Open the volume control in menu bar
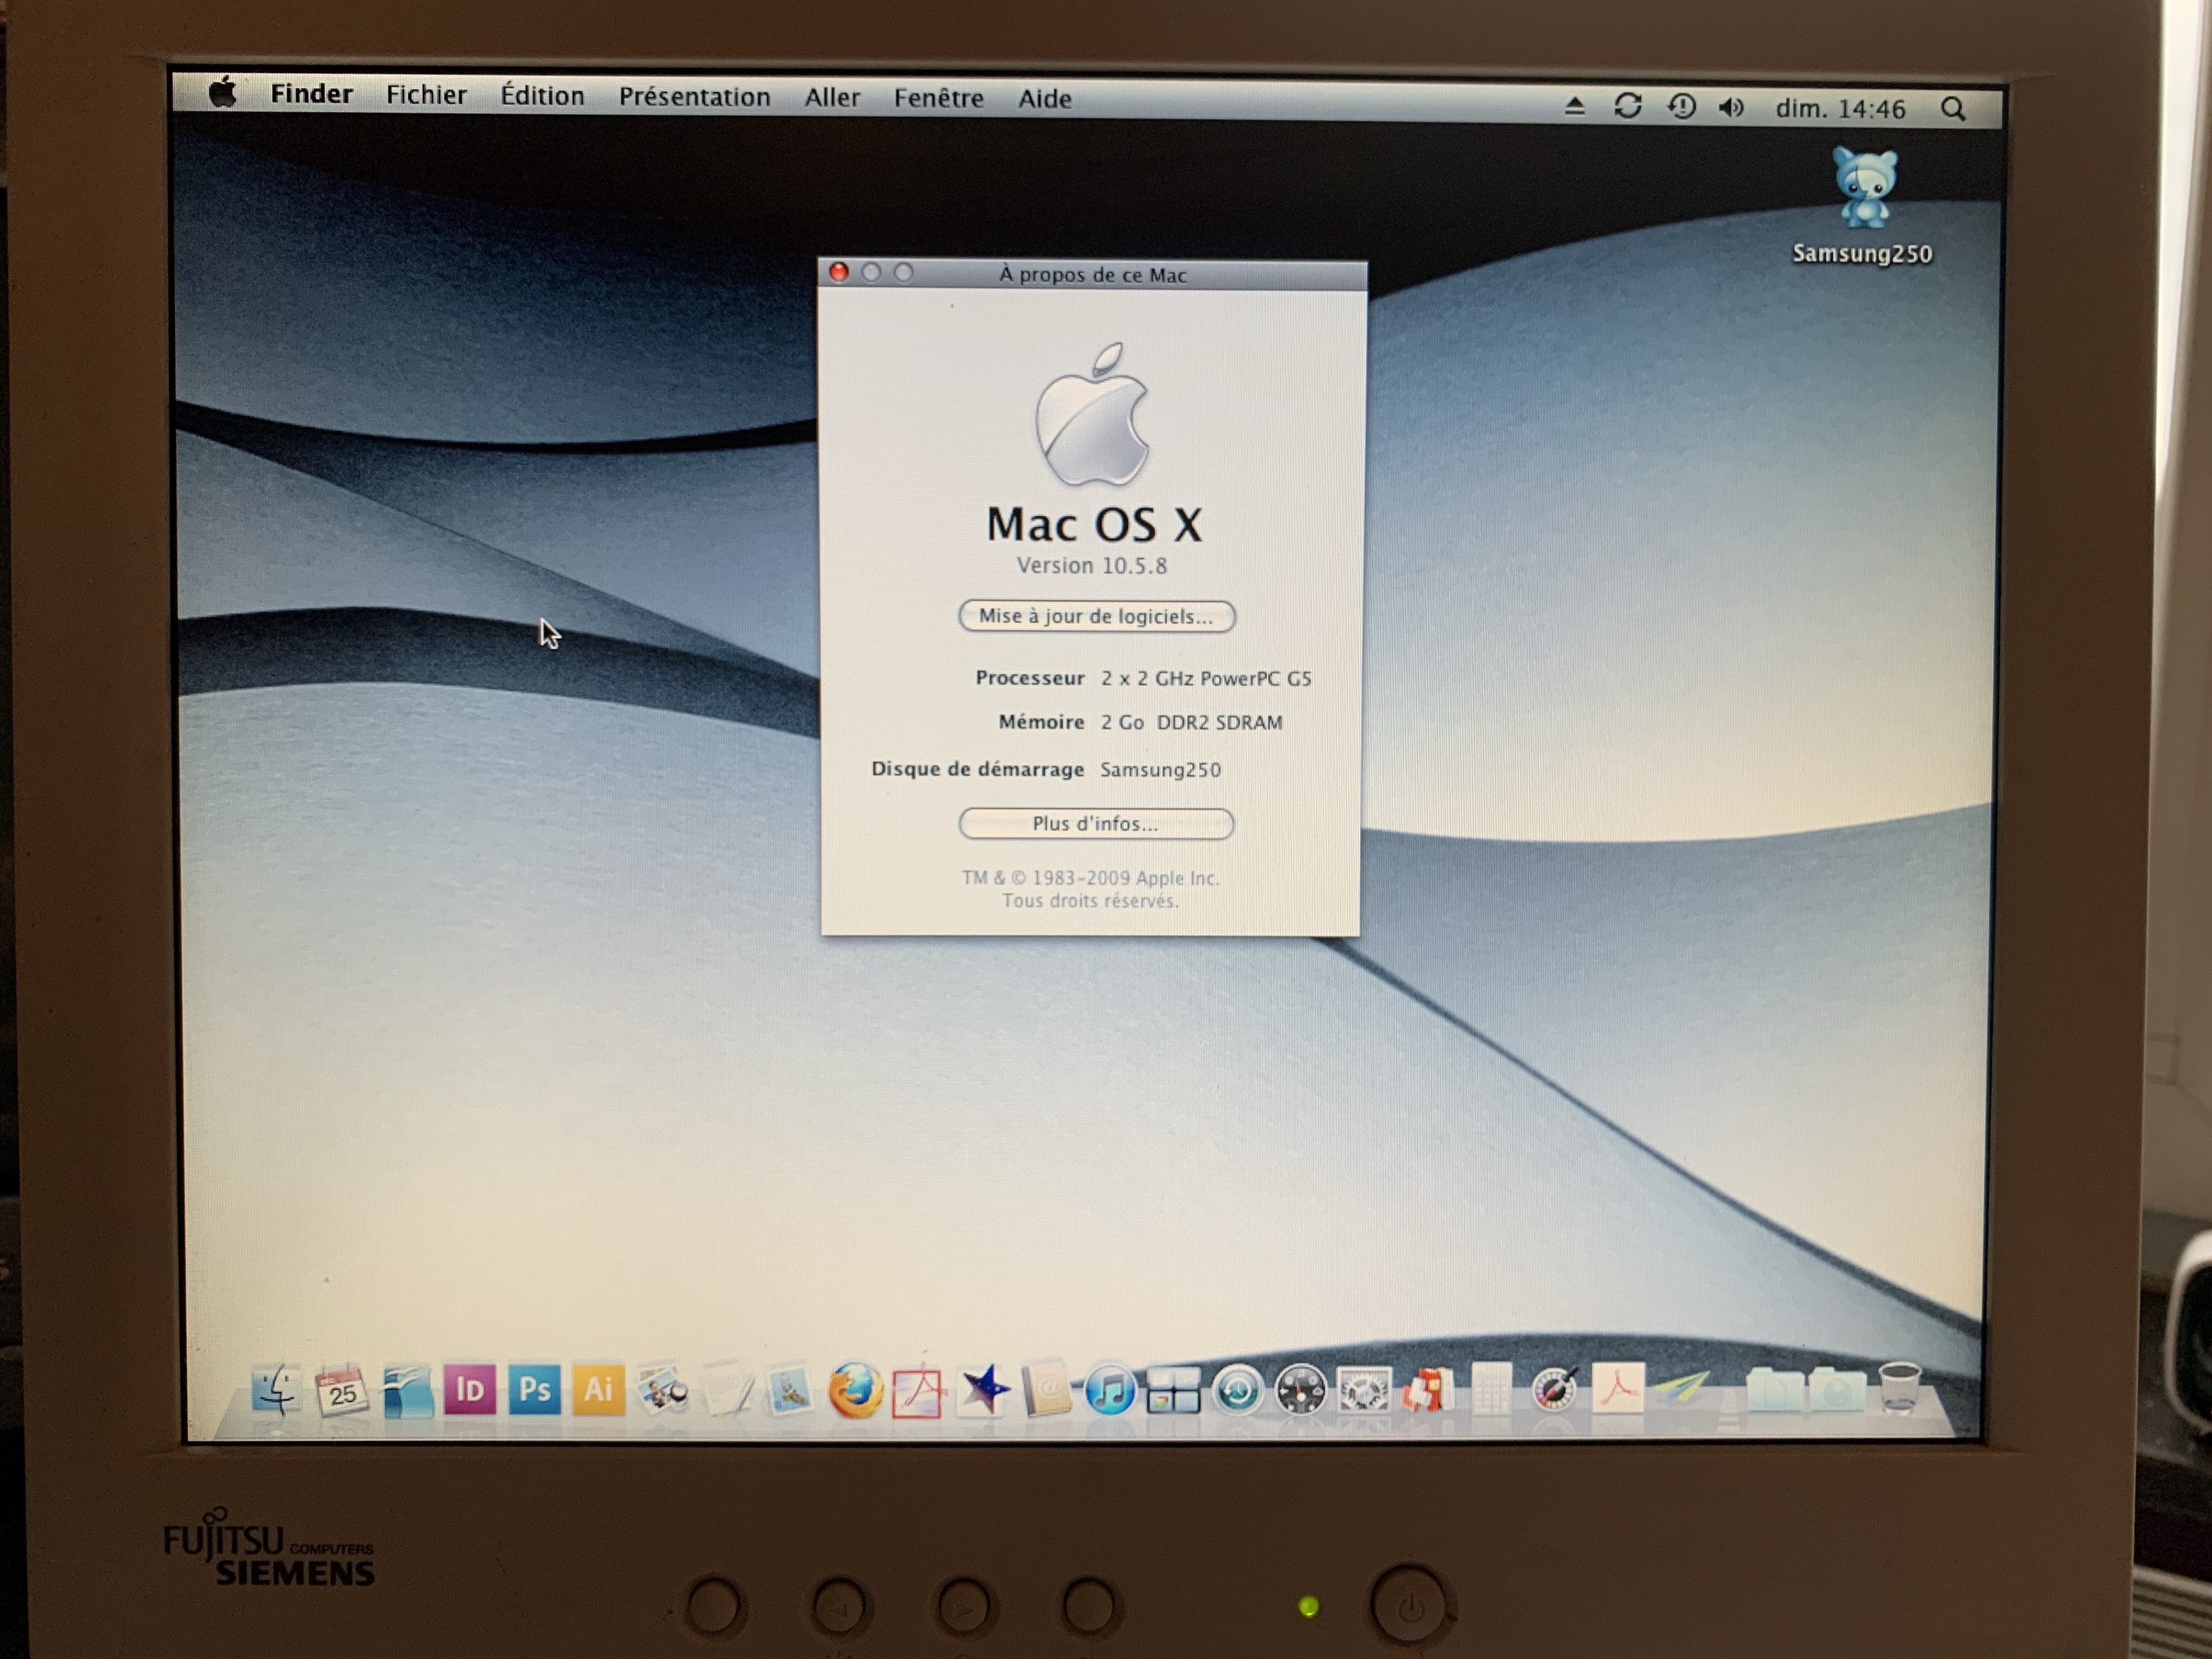 pos(1731,107)
